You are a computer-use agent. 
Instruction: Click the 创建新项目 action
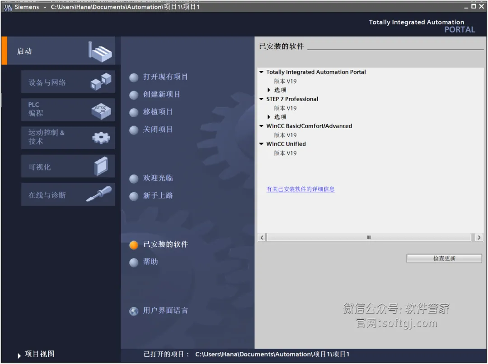[x=161, y=94]
